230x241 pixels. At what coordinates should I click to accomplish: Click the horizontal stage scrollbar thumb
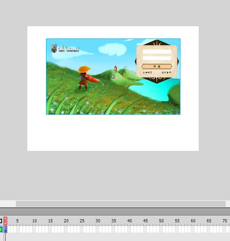[x=121, y=204]
